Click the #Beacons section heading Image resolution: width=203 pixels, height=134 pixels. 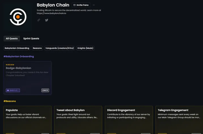click(x=10, y=101)
